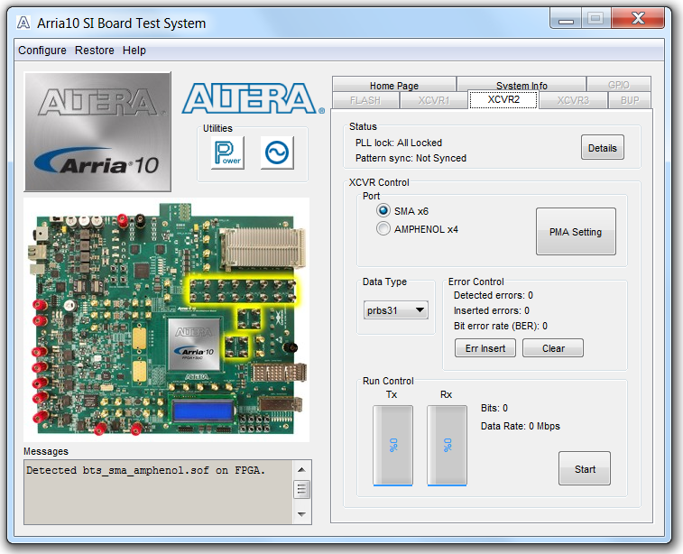This screenshot has width=683, height=554.
Task: Click the Altera application icon in title bar
Action: [x=23, y=23]
